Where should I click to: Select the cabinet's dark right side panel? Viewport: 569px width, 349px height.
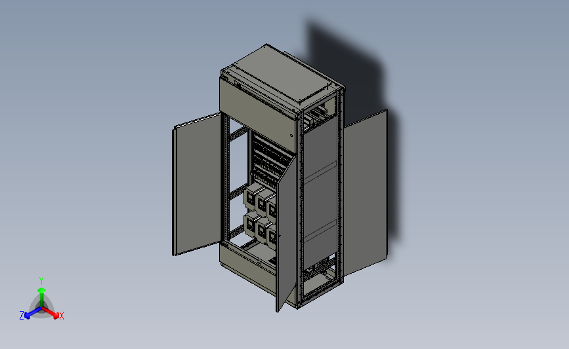(320, 194)
